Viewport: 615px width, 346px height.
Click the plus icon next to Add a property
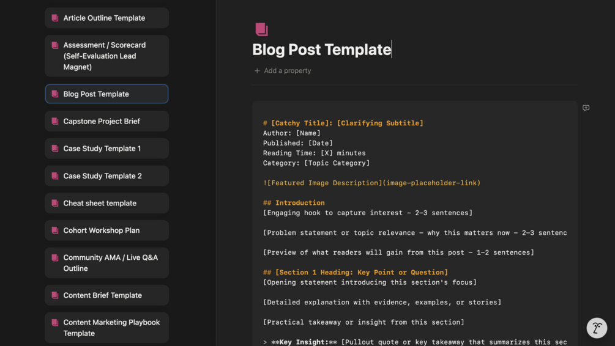point(257,71)
